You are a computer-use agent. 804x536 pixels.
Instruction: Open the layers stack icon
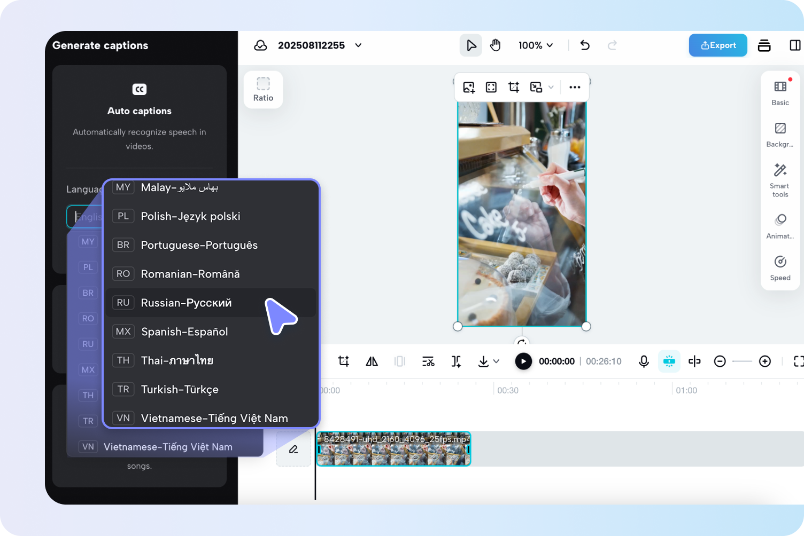tap(764, 45)
